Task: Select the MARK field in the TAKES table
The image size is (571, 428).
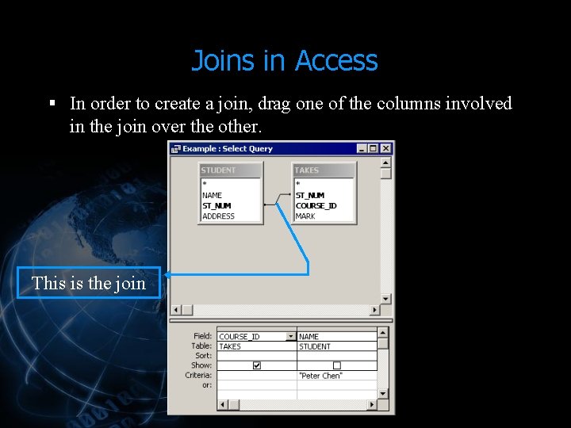Action: 324,216
